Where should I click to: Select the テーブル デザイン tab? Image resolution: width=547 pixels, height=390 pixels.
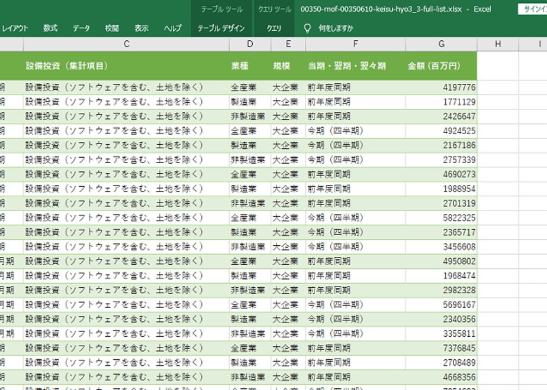coord(221,28)
